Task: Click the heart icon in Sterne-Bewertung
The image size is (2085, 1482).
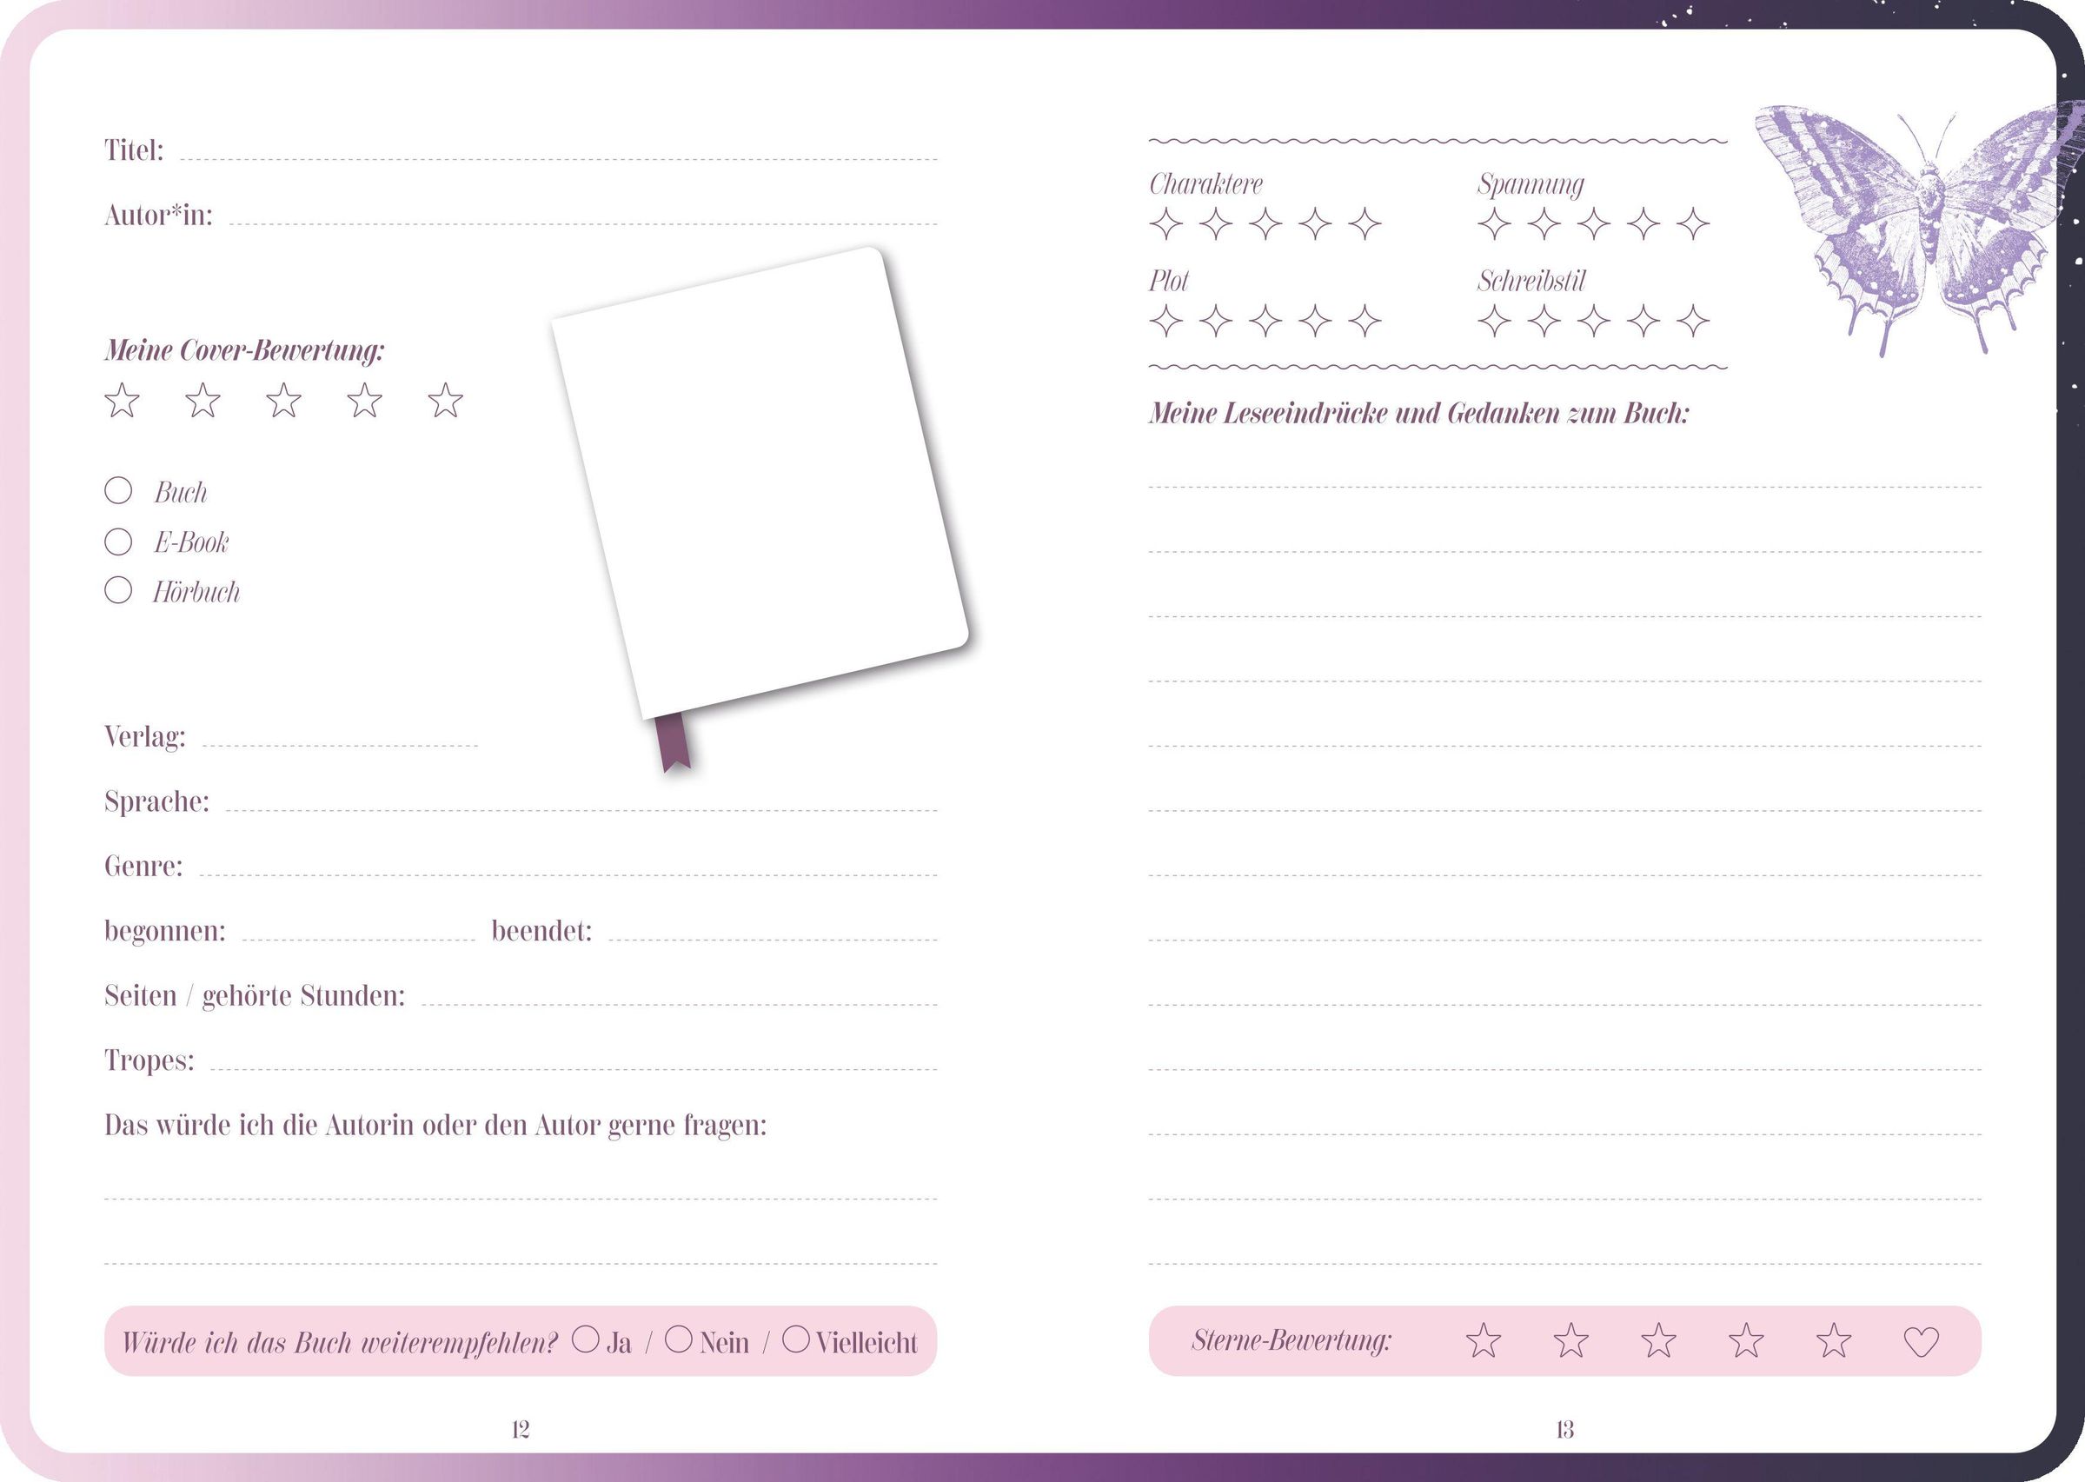Action: 1921,1341
